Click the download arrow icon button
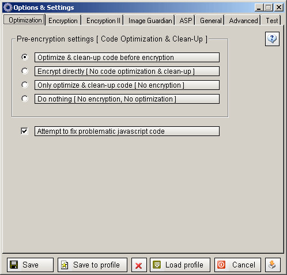The height and width of the screenshot is (275, 287). click(x=273, y=265)
